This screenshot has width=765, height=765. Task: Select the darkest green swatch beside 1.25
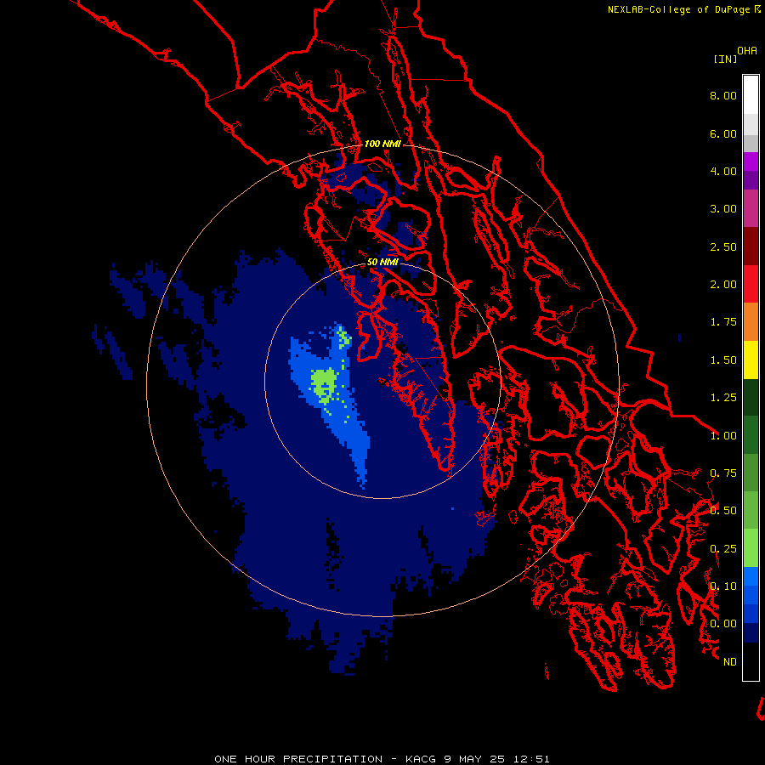(x=751, y=398)
